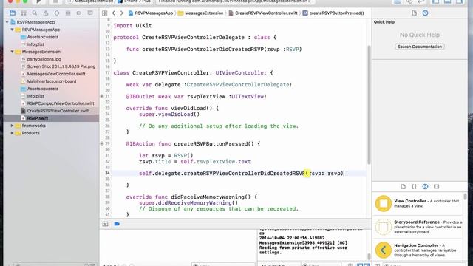Go forward in editor history
The image size is (473, 266).
(x=121, y=13)
